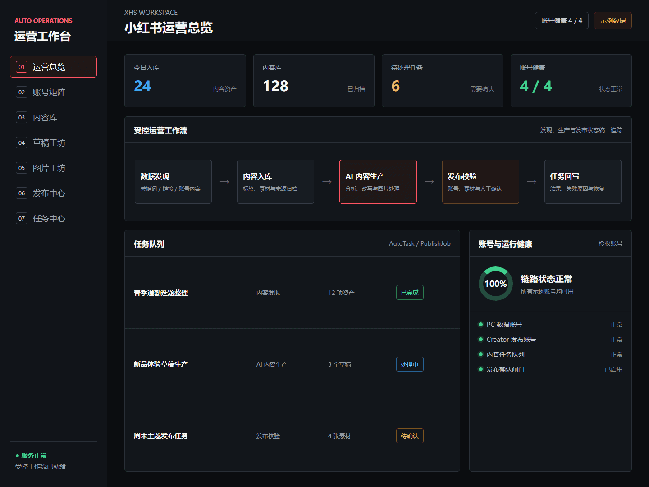Viewport: 649px width, 487px height.
Task: Click the 示例数据 button
Action: pyautogui.click(x=613, y=21)
